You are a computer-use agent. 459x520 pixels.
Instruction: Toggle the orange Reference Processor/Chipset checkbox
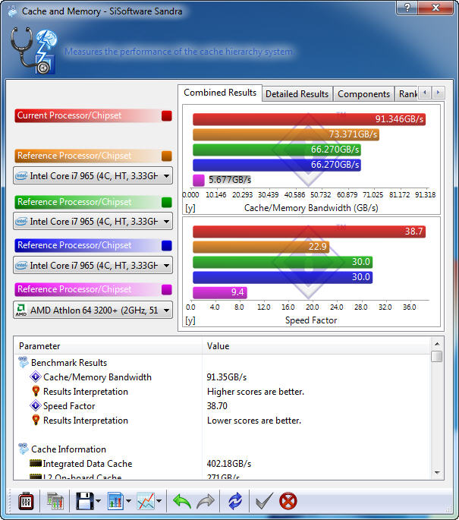coord(167,156)
